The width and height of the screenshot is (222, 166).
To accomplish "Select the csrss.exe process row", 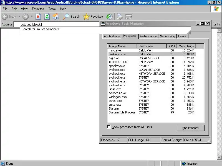I will (x=152, y=101).
